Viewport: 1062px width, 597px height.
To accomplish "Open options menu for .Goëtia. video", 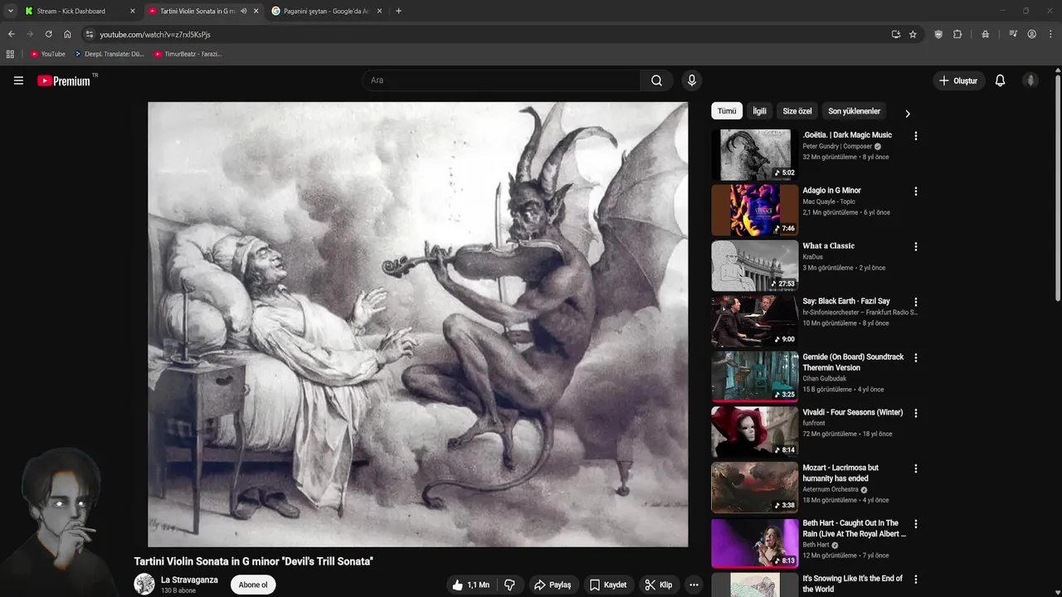I will point(916,136).
